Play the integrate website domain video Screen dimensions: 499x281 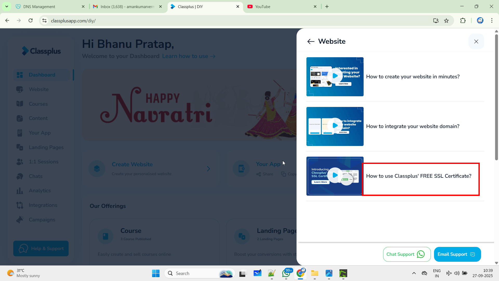click(335, 126)
